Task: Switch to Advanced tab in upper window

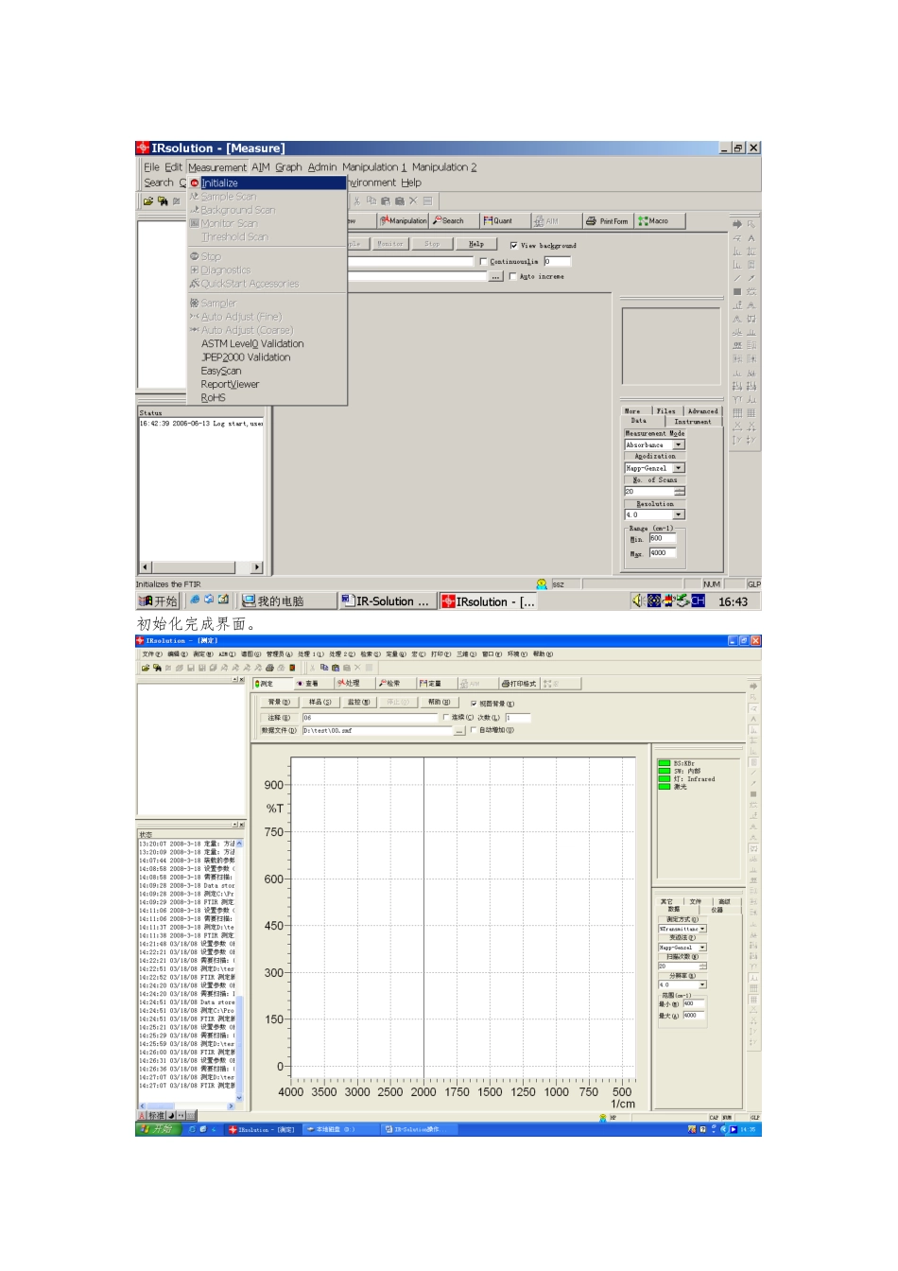Action: coord(702,411)
